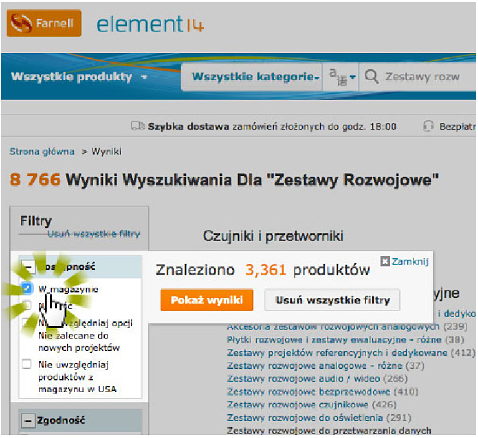Click the delivery truck icon
The width and height of the screenshot is (478, 438).
pyautogui.click(x=138, y=126)
